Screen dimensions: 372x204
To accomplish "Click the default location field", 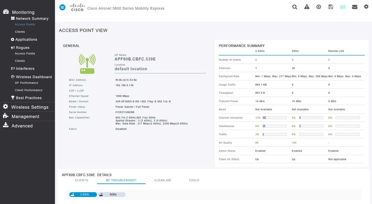I will [x=160, y=69].
